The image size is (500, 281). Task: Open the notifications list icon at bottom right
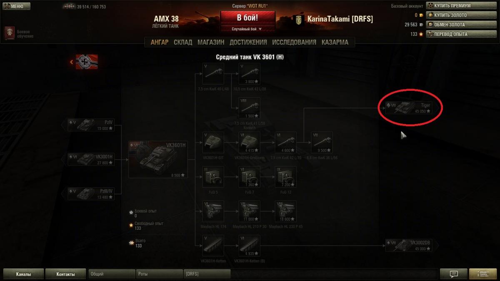coord(482,274)
